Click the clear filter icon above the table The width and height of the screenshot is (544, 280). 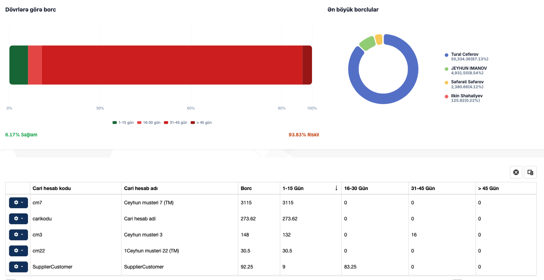pyautogui.click(x=516, y=172)
